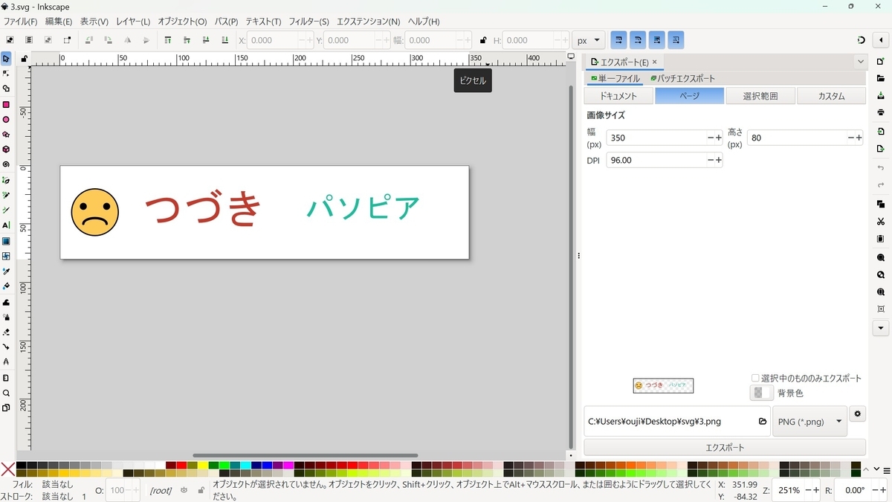Select the Text tool

[x=6, y=225]
